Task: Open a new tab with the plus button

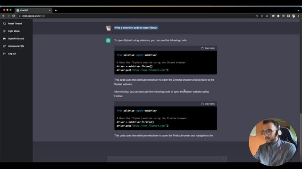Action: pos(56,10)
